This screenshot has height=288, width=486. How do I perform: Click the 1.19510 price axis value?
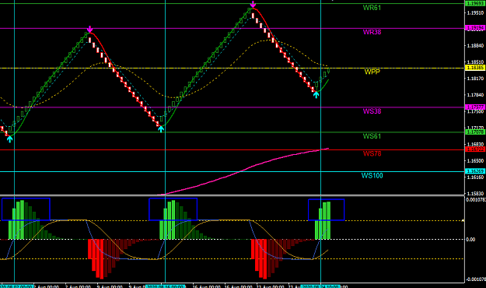click(x=475, y=12)
